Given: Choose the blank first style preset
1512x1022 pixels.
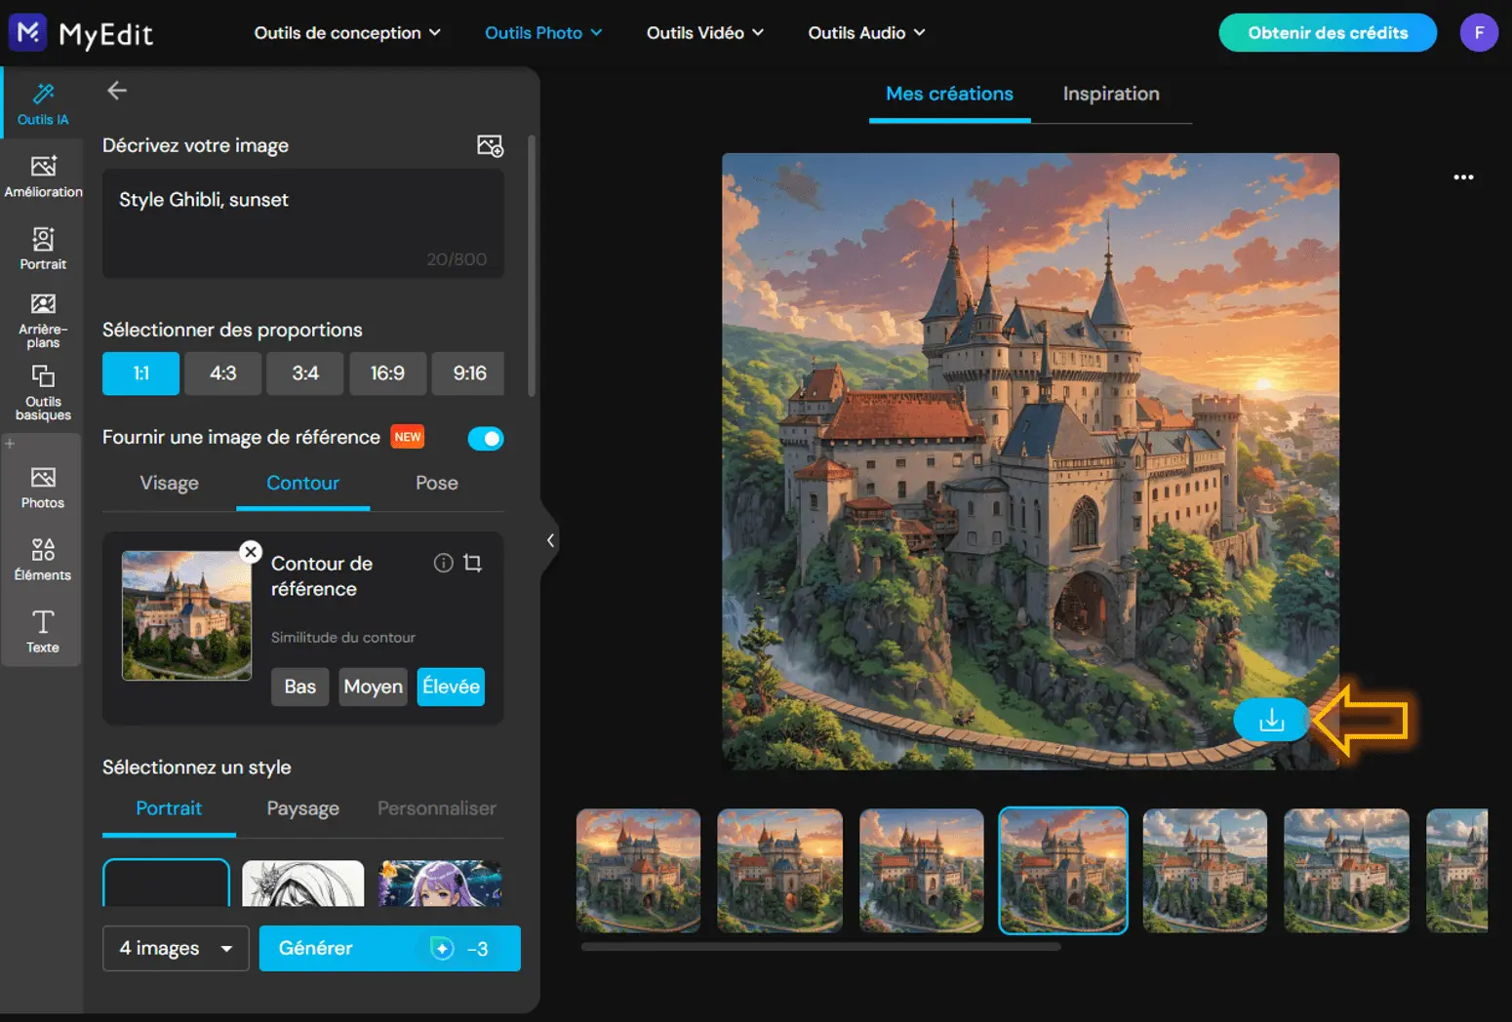Looking at the screenshot, I should [x=166, y=883].
